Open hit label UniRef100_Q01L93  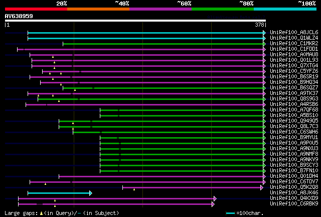pos(294,60)
